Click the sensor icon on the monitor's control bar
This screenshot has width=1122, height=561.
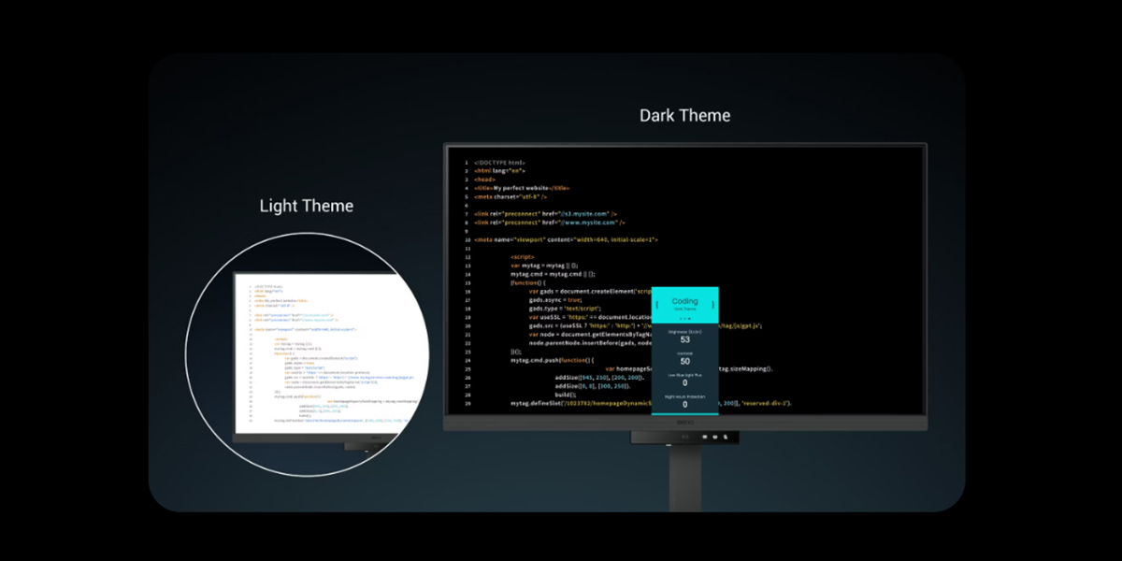pyautogui.click(x=684, y=437)
